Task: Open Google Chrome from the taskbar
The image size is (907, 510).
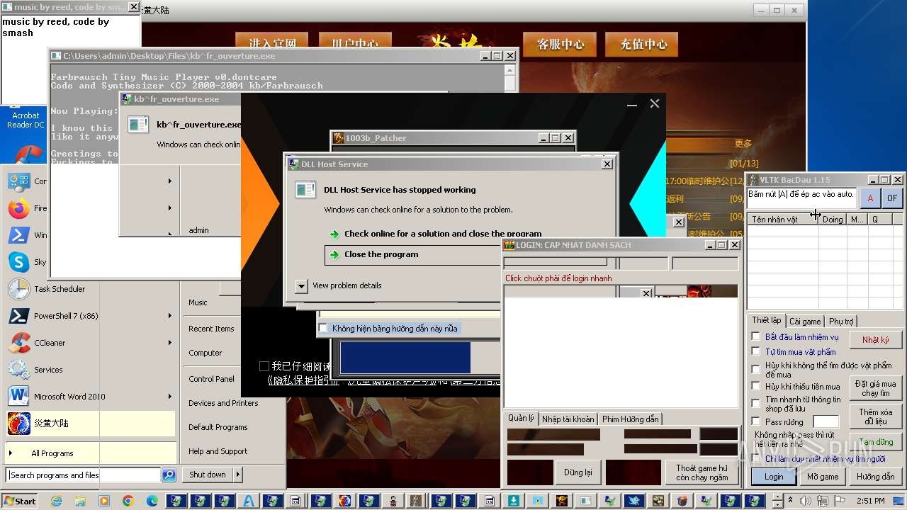Action: (128, 501)
